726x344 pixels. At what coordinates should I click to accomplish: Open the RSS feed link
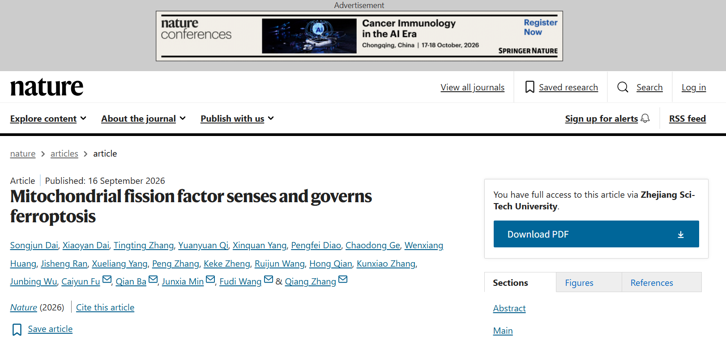688,119
